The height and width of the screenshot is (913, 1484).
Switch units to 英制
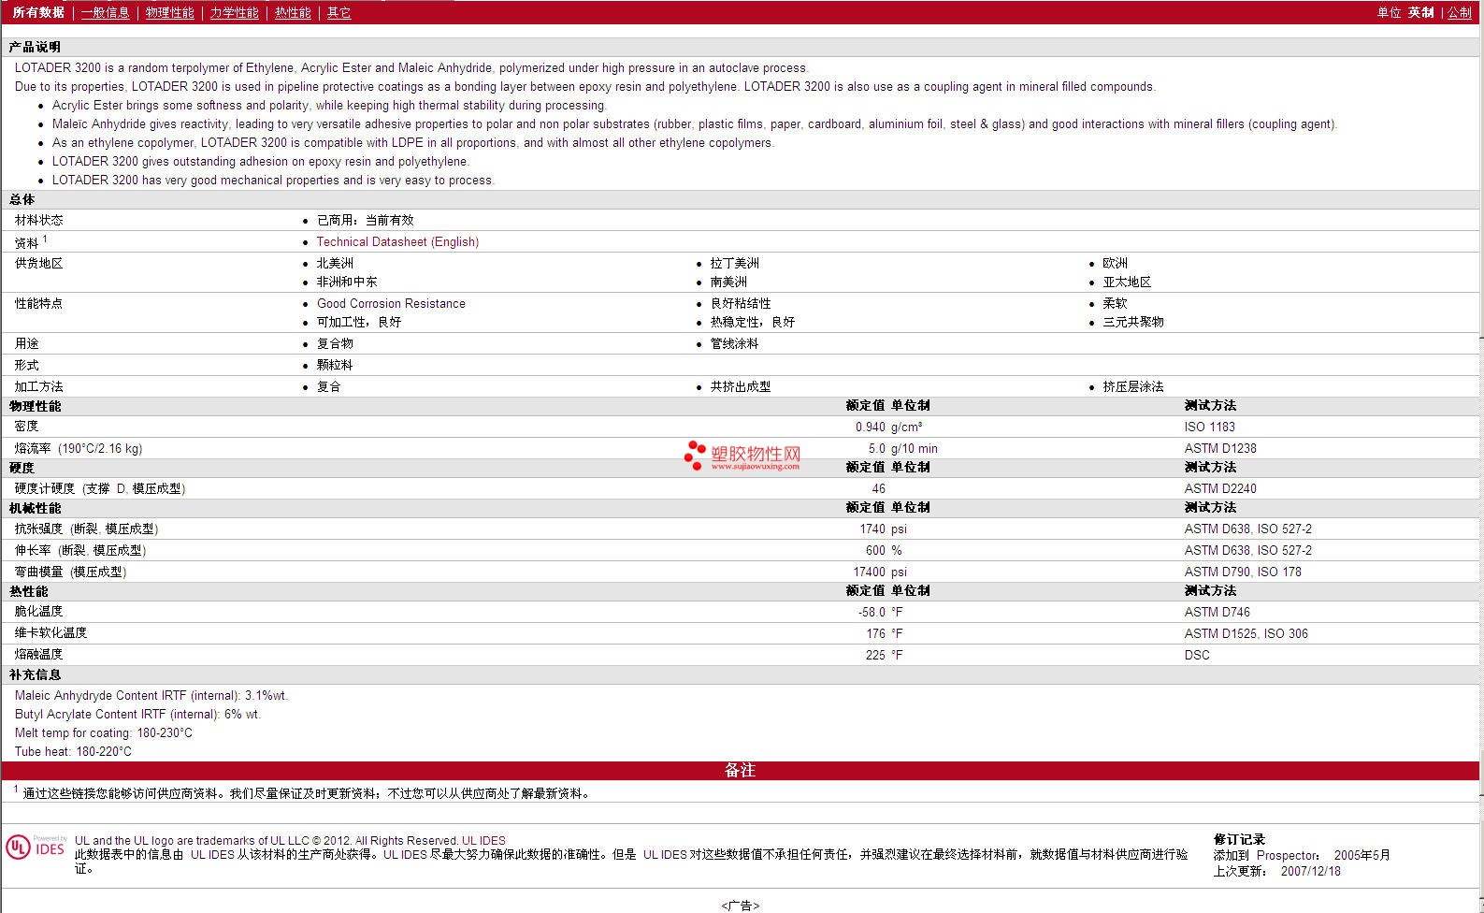(x=1421, y=13)
